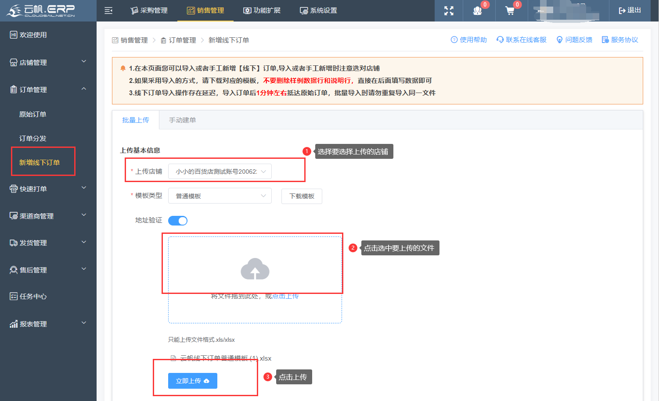
Task: Click the 下载模板 button
Action: click(302, 196)
